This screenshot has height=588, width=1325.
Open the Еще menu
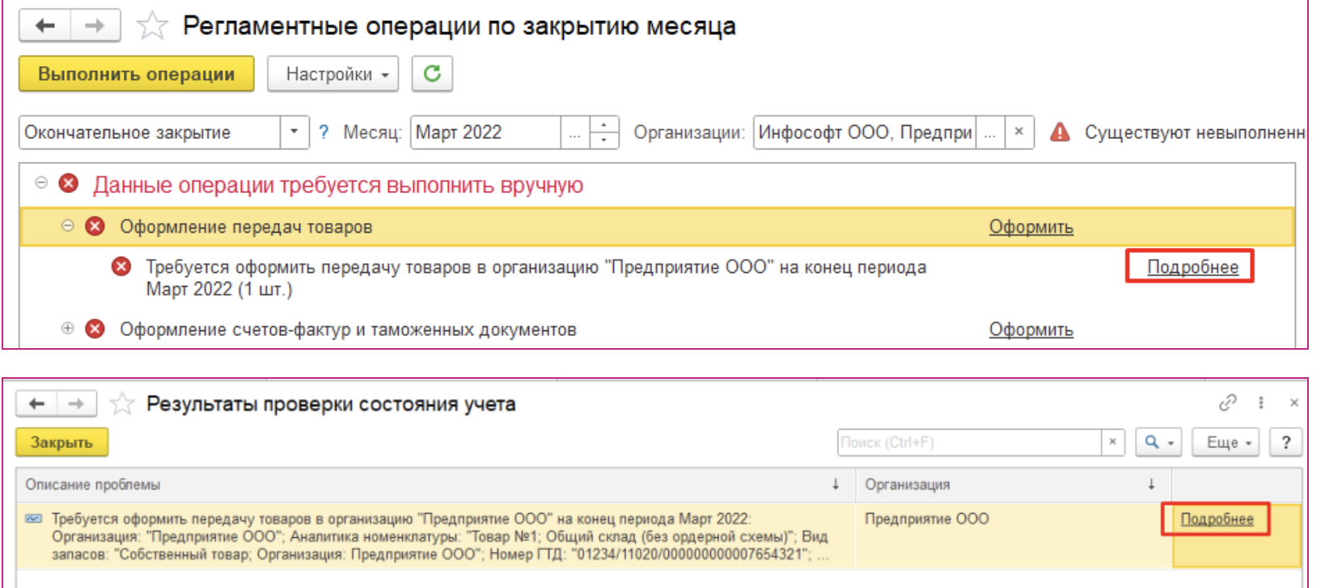click(1229, 443)
